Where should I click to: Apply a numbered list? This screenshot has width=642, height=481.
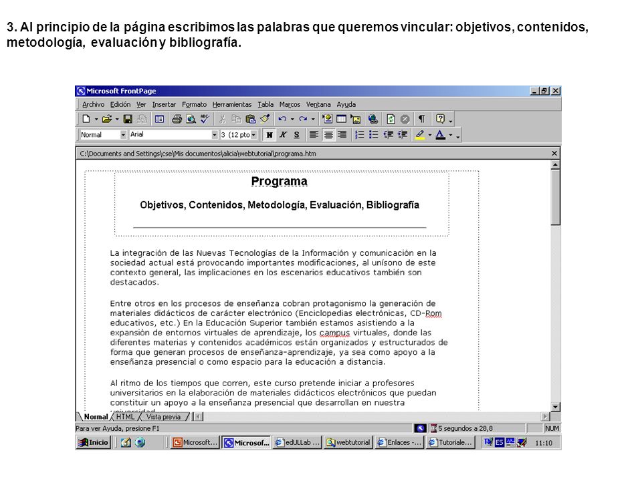coord(360,134)
